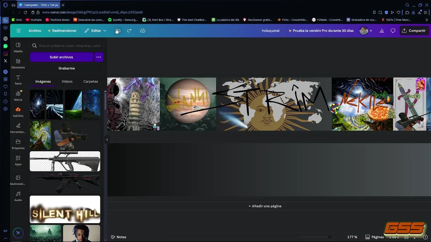Switch to the Carpetas tab
Screen dimensions: 431x242
click(x=91, y=81)
